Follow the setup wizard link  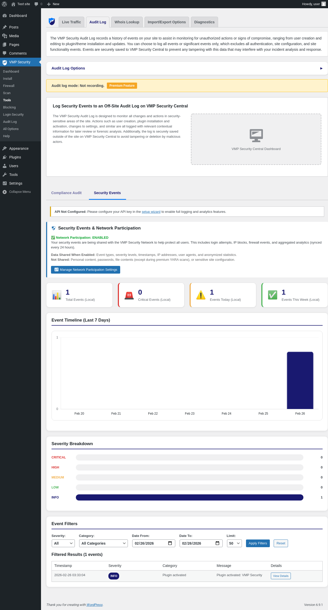(x=151, y=212)
